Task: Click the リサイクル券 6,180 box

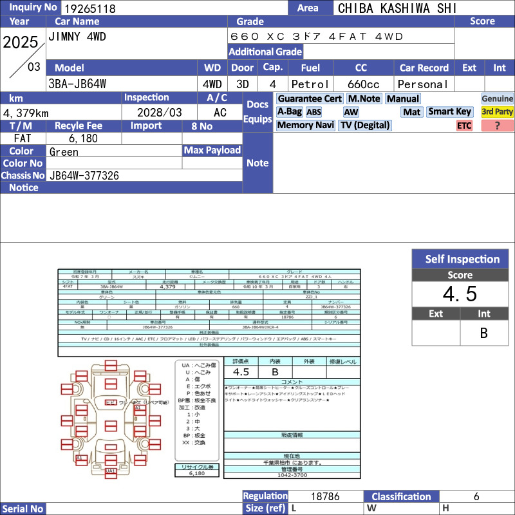Action: [x=197, y=470]
